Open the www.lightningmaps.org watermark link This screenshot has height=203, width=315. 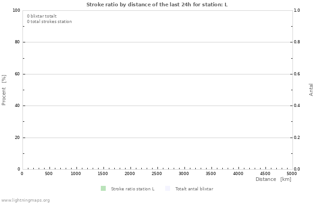25,200
